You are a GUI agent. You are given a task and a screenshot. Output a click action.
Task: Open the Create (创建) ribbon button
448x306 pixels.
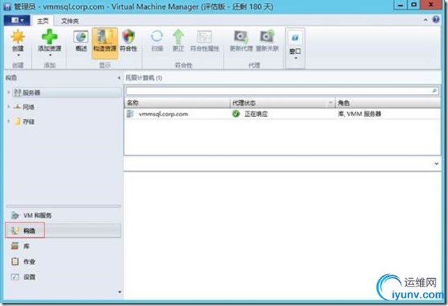pos(17,43)
